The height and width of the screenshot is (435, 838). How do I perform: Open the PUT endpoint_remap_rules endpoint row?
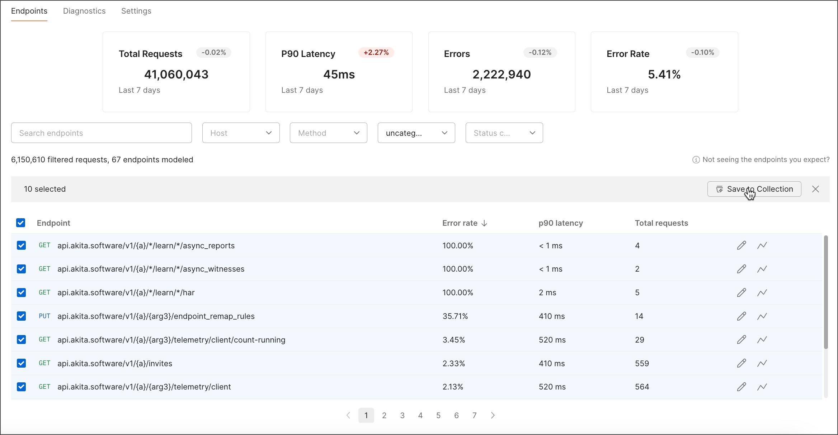click(x=416, y=316)
